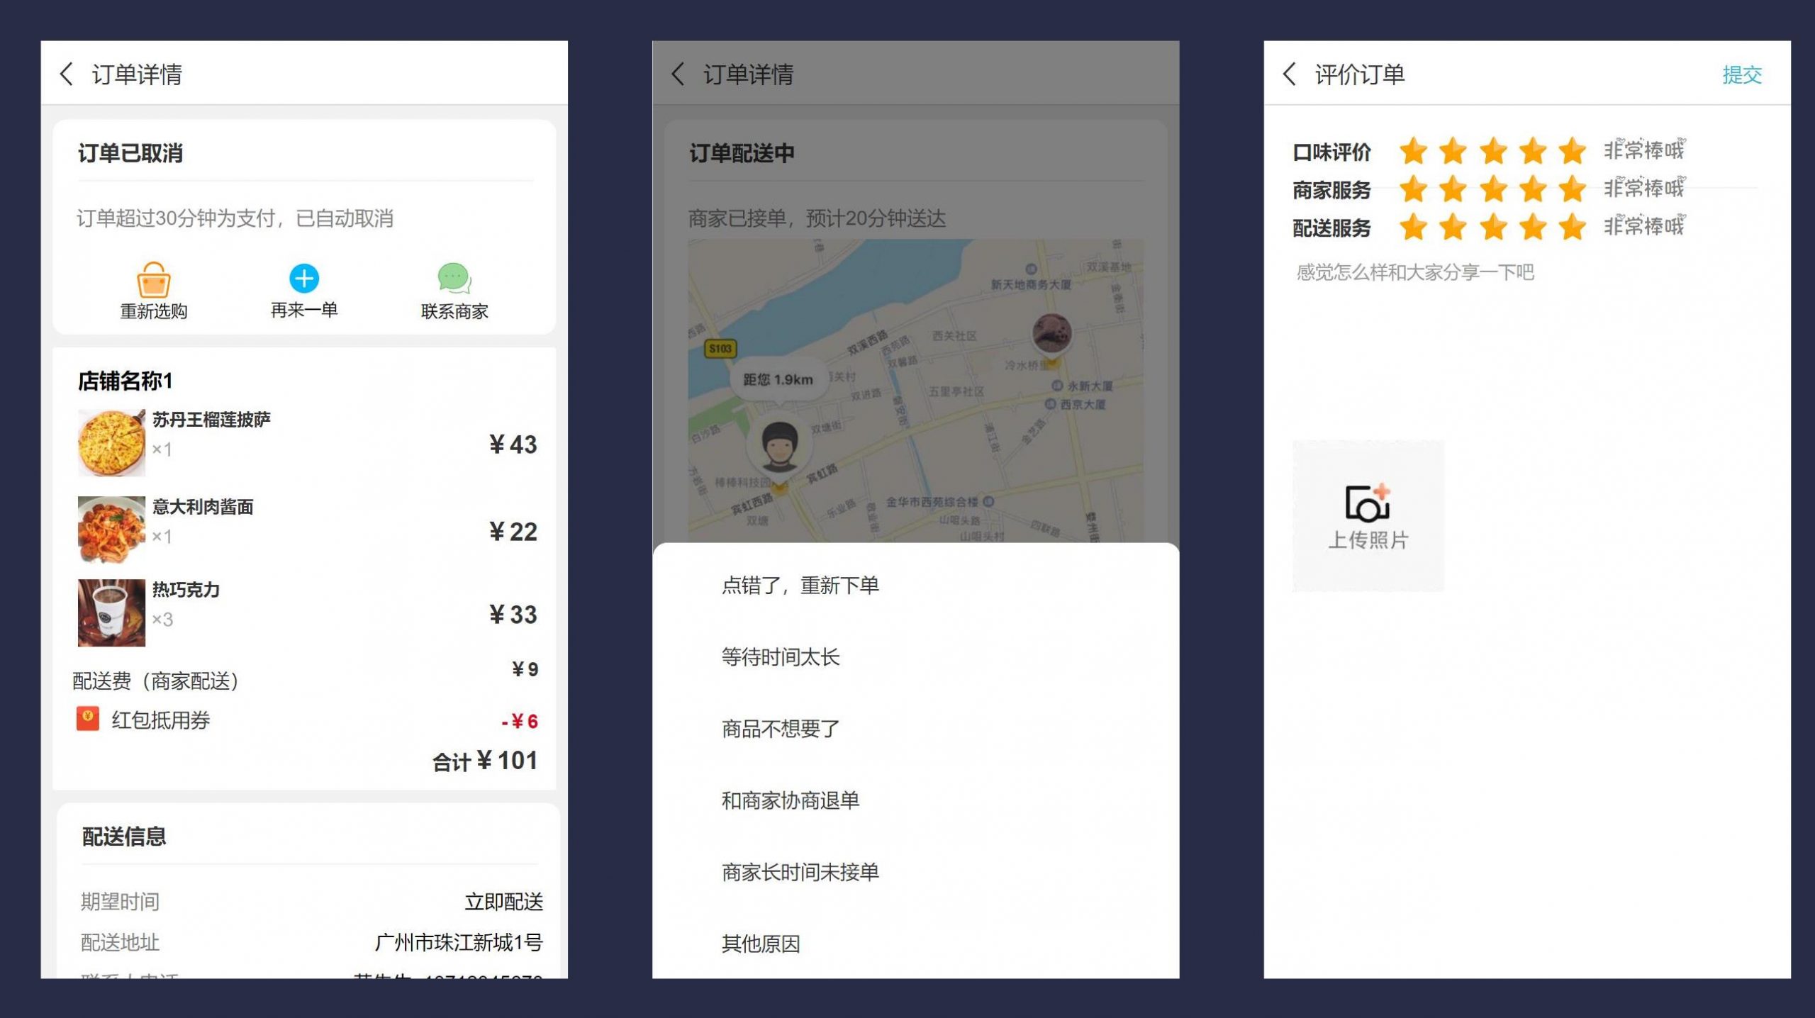Tap the 联系商家 chat bubble icon
This screenshot has height=1018, width=1815.
pyautogui.click(x=454, y=278)
